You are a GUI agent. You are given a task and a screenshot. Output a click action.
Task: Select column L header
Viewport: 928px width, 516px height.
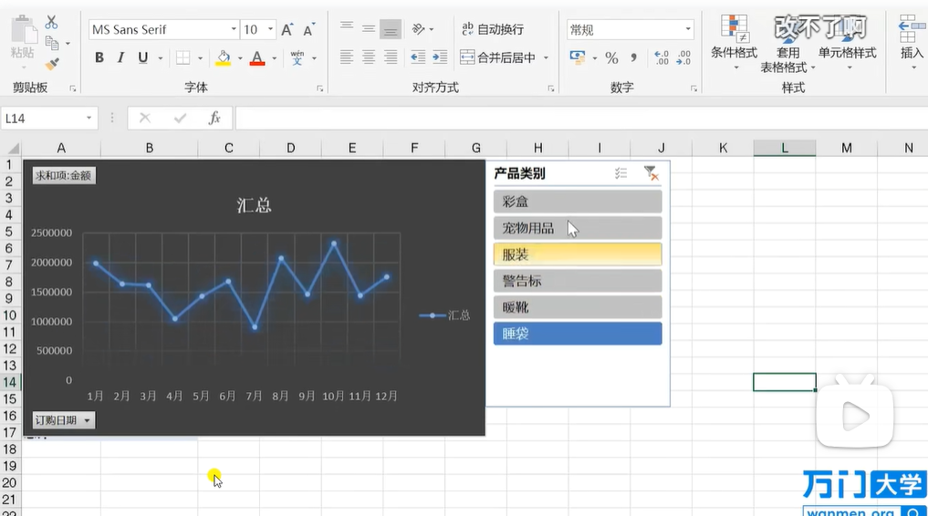pyautogui.click(x=784, y=148)
